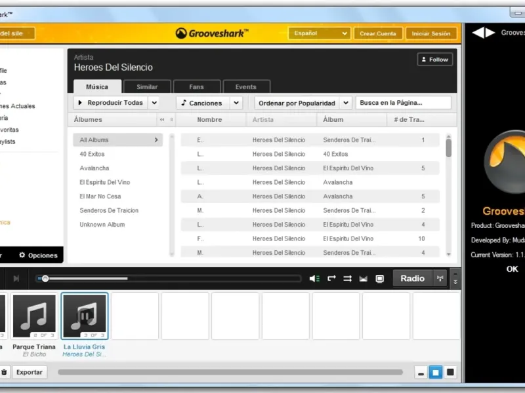The width and height of the screenshot is (525, 393).
Task: Select the La Lluvia Gris queue thumbnail
Action: pos(85,316)
